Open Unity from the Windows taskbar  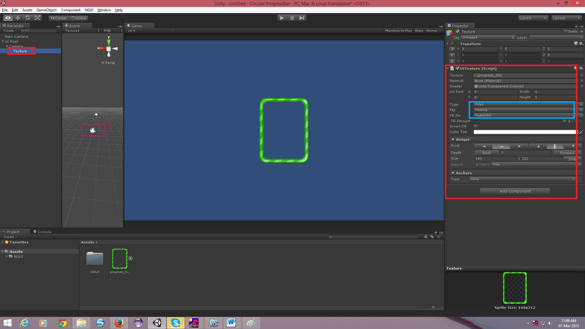[157, 323]
